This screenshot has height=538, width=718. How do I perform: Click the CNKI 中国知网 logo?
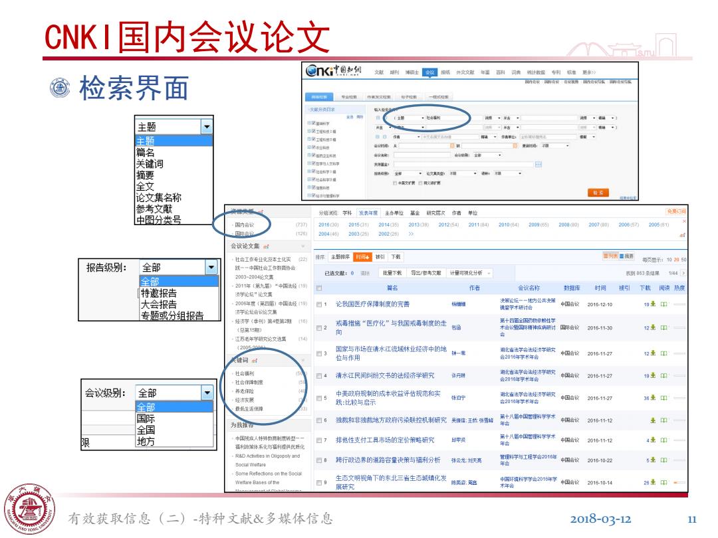point(334,70)
